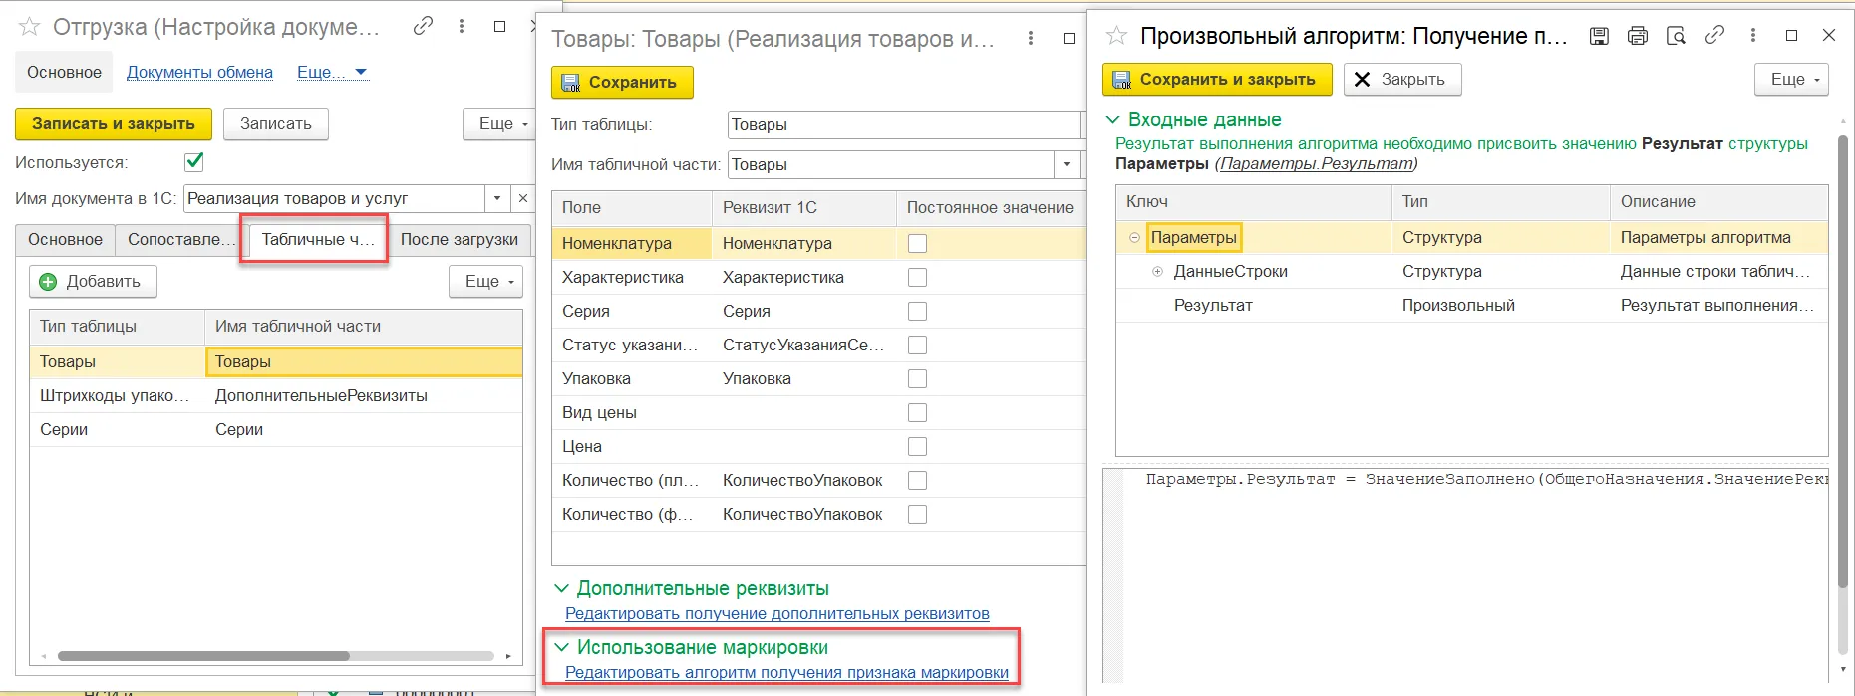
Task: Open Редактировать алгоритм получения признака маркировки link
Action: (786, 673)
